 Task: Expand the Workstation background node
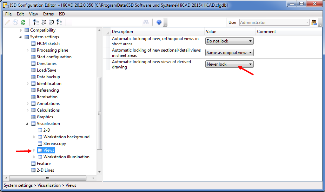click(34, 137)
